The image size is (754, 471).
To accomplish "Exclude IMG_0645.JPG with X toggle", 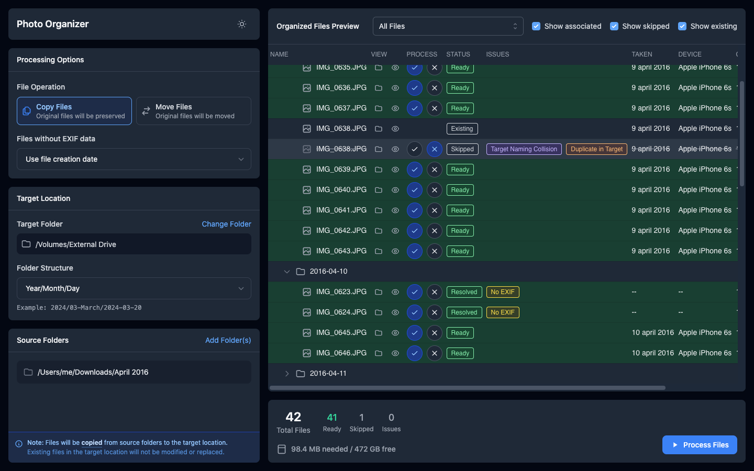I will pyautogui.click(x=435, y=333).
